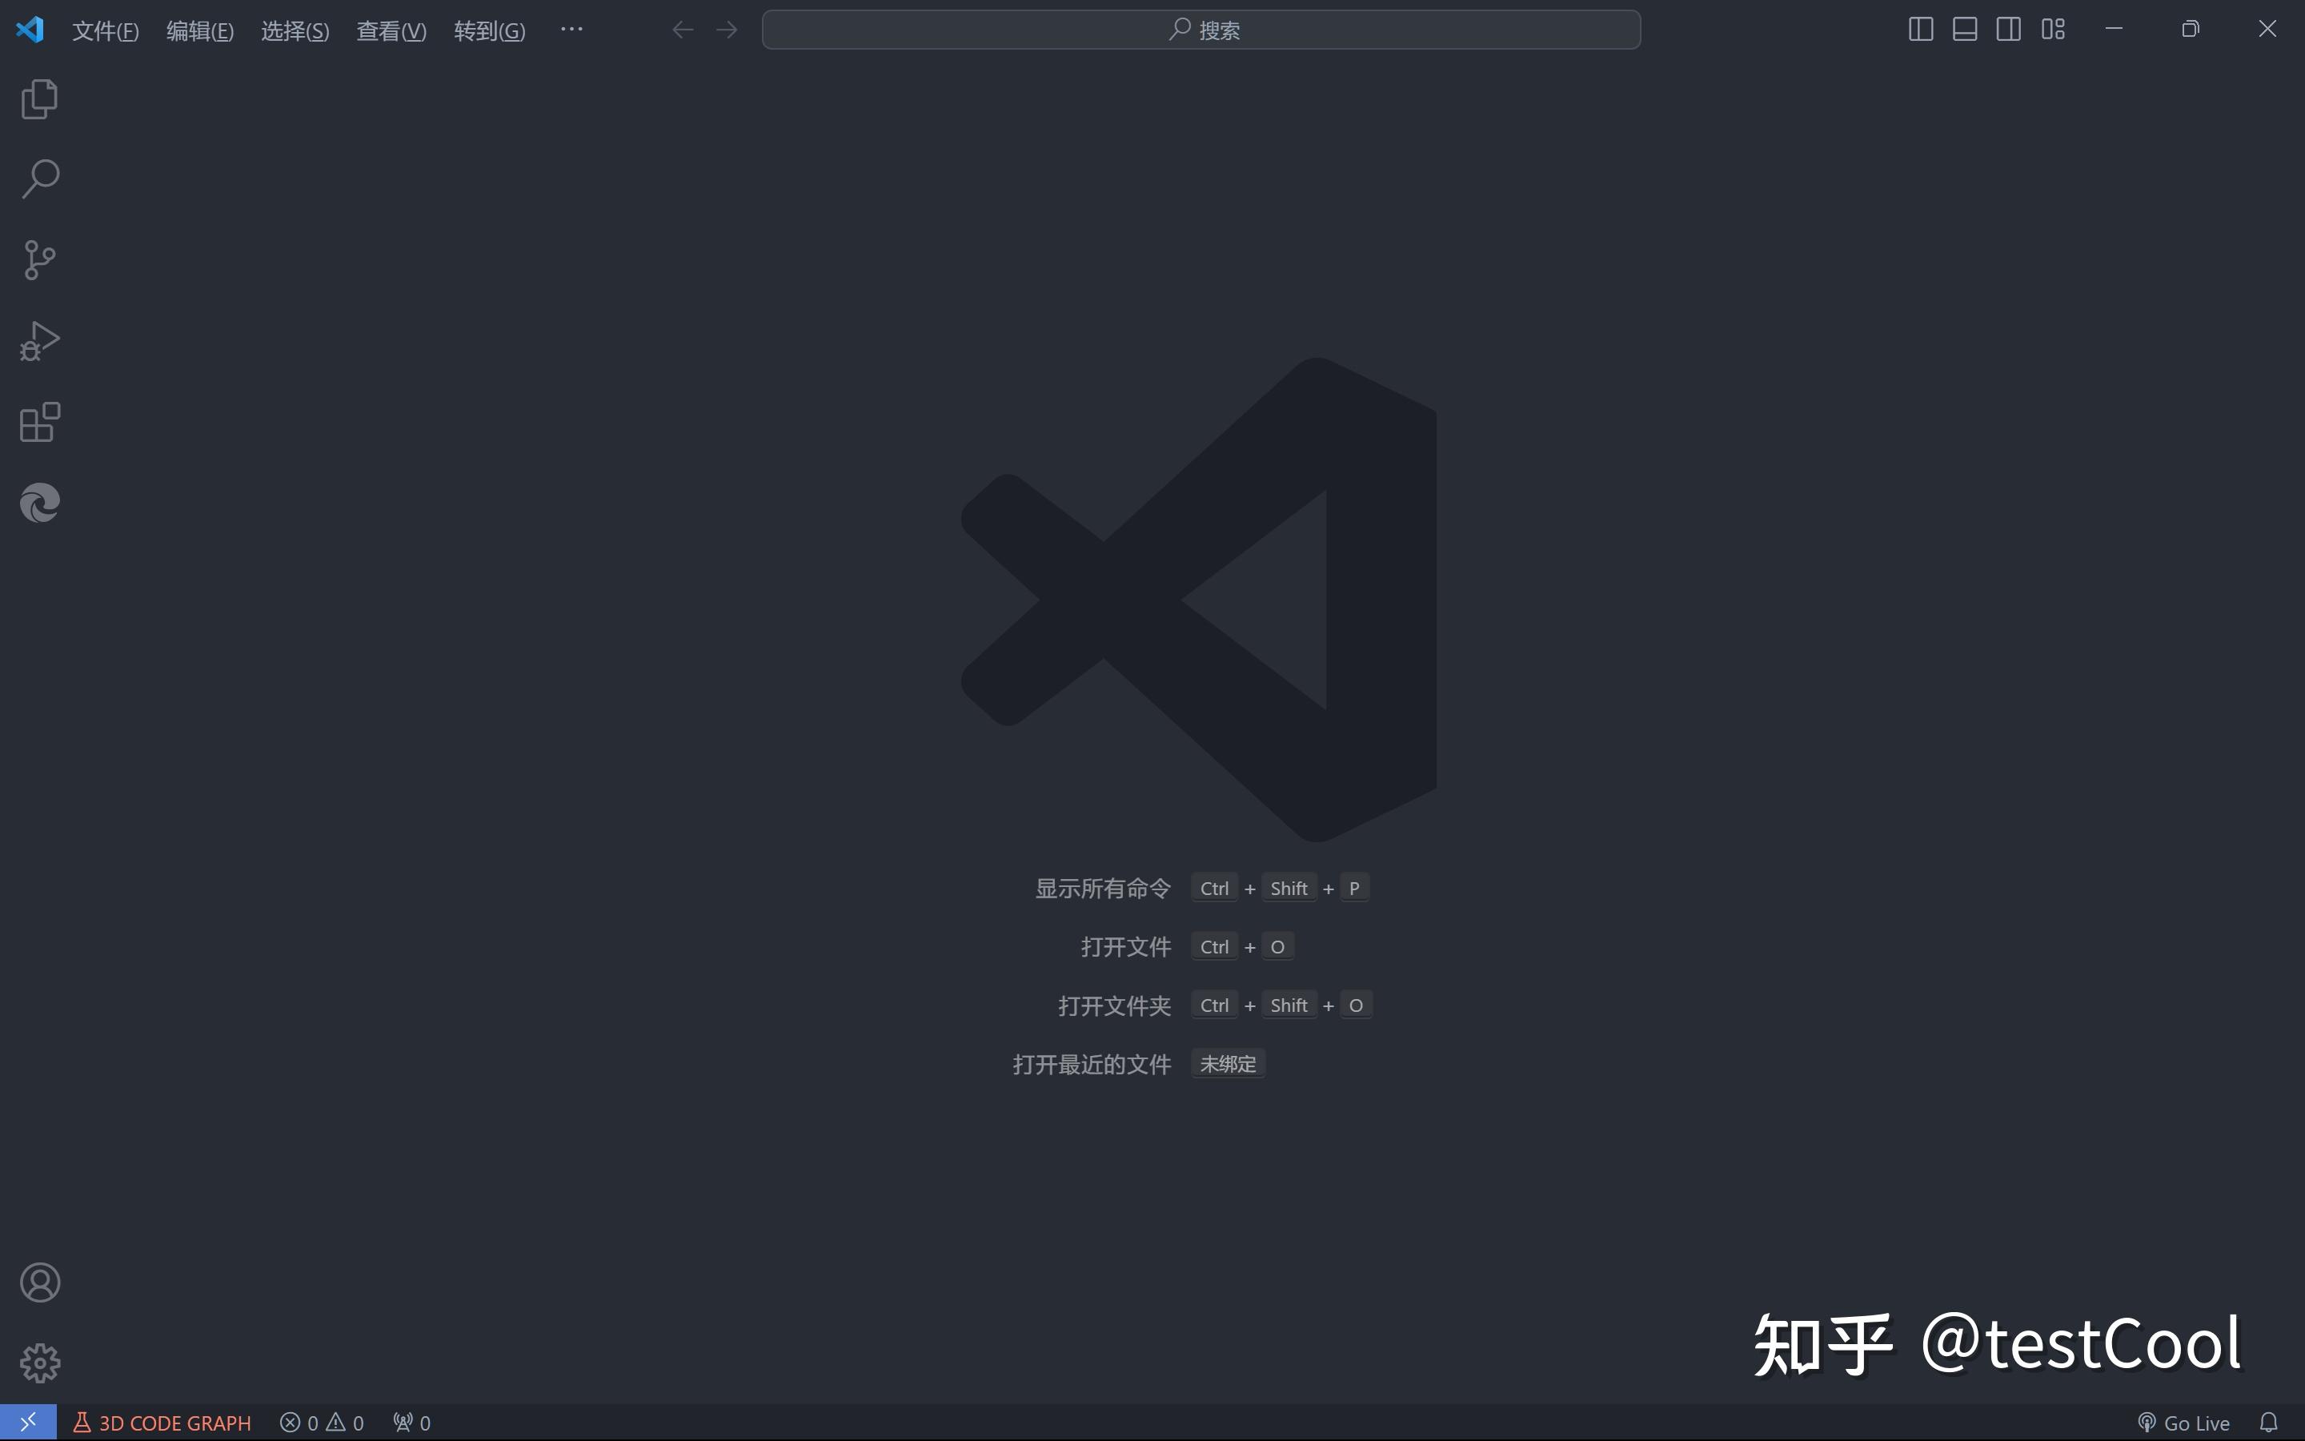This screenshot has height=1441, width=2305.
Task: Open 3D CODE GRAPH from status bar
Action: click(x=161, y=1421)
